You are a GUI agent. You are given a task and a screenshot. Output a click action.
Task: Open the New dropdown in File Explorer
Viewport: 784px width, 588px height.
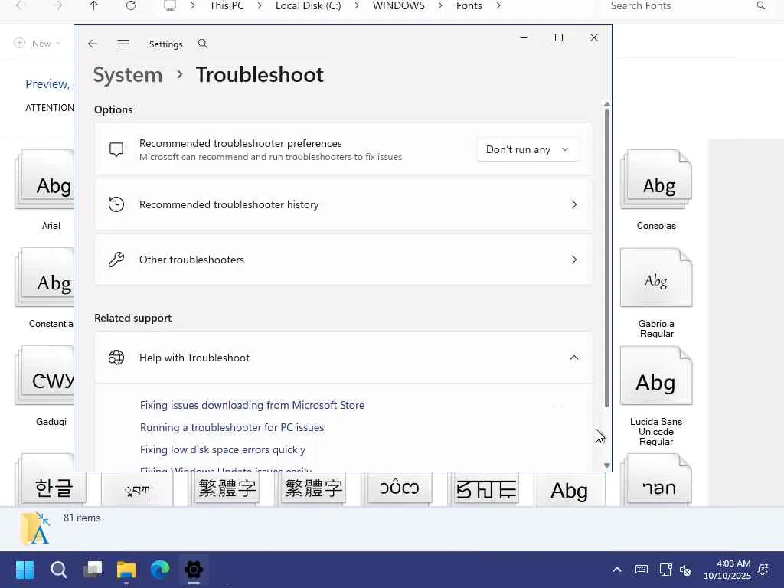pyautogui.click(x=38, y=44)
